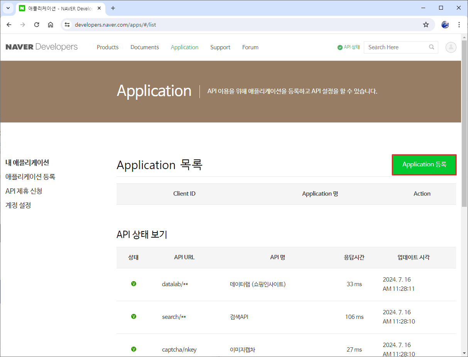Viewport: 468px width, 357px height.
Task: Click the 상태 column header
Action: tap(133, 257)
